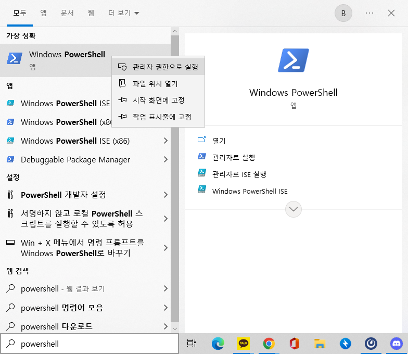Screen dimensions: 408x354
Task: Click magnifier icon beside powershell 웹 결과
Action: click(x=10, y=288)
